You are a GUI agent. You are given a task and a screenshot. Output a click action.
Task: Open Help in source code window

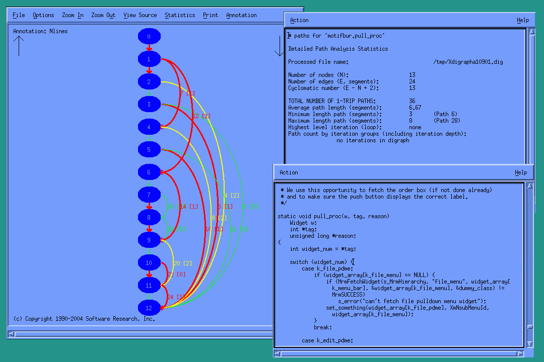pos(521,172)
